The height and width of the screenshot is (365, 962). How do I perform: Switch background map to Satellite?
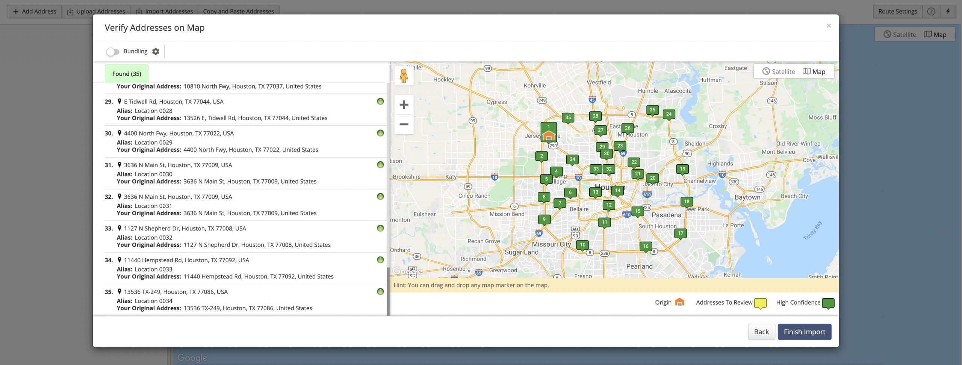[900, 35]
